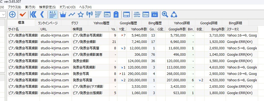Screen dimensions: 264x101
Task: Switch to the Bing詳細 tab
Action: (235, 23)
